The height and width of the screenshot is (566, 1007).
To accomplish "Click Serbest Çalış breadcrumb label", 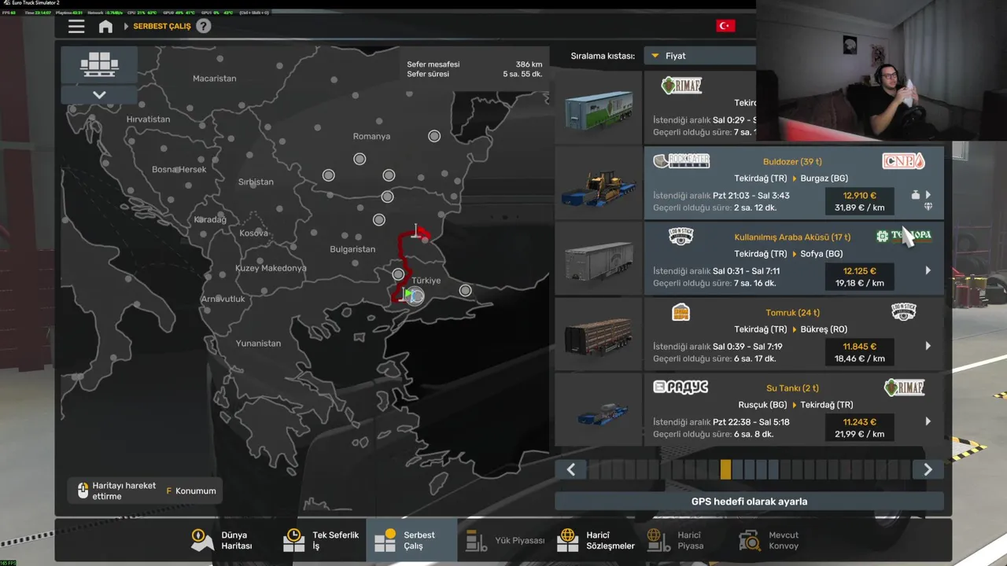I will coord(162,26).
